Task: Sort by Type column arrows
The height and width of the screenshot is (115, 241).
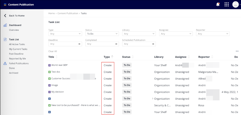Action: (x=112, y=57)
